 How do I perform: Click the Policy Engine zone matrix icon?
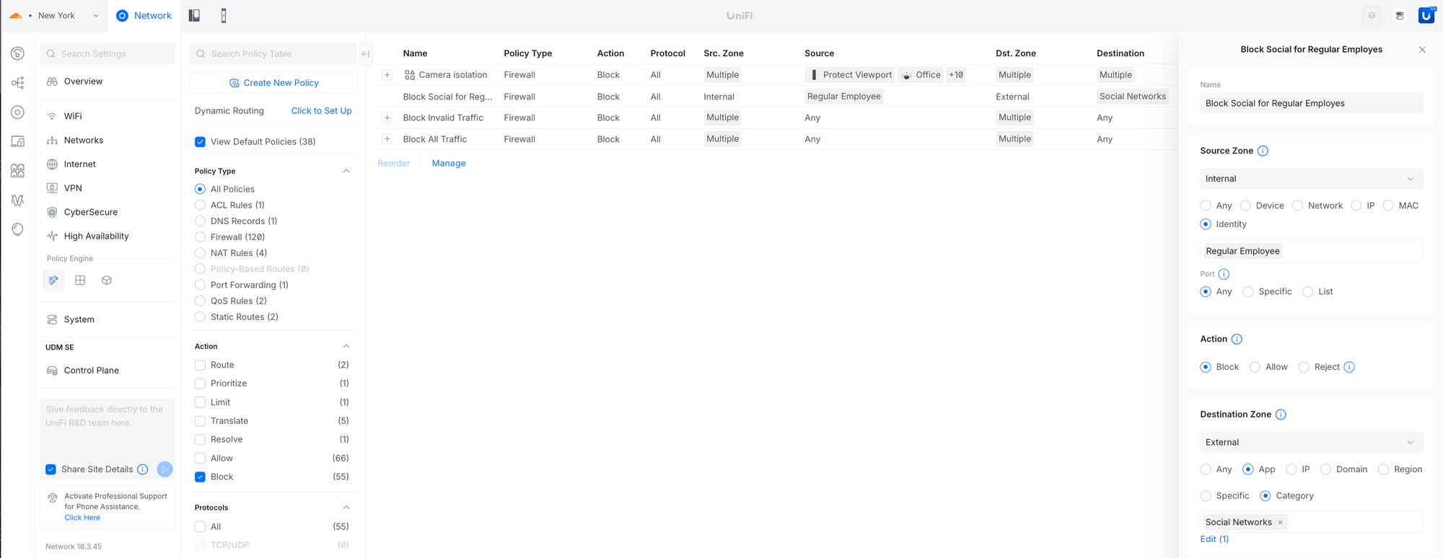[x=80, y=280]
